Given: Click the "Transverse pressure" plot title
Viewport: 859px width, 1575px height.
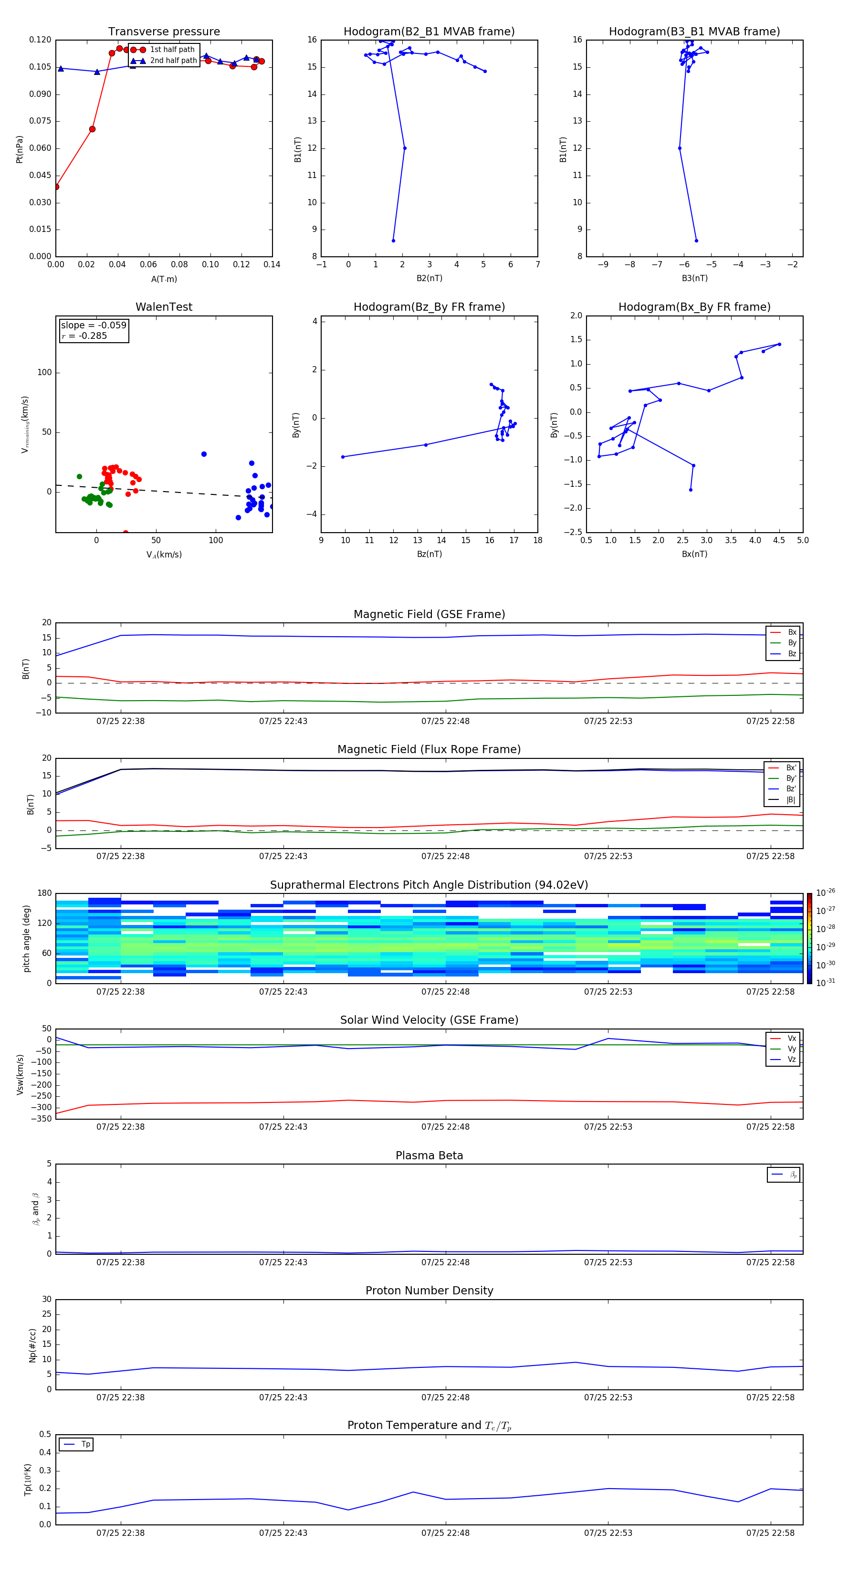Looking at the screenshot, I should click(164, 32).
